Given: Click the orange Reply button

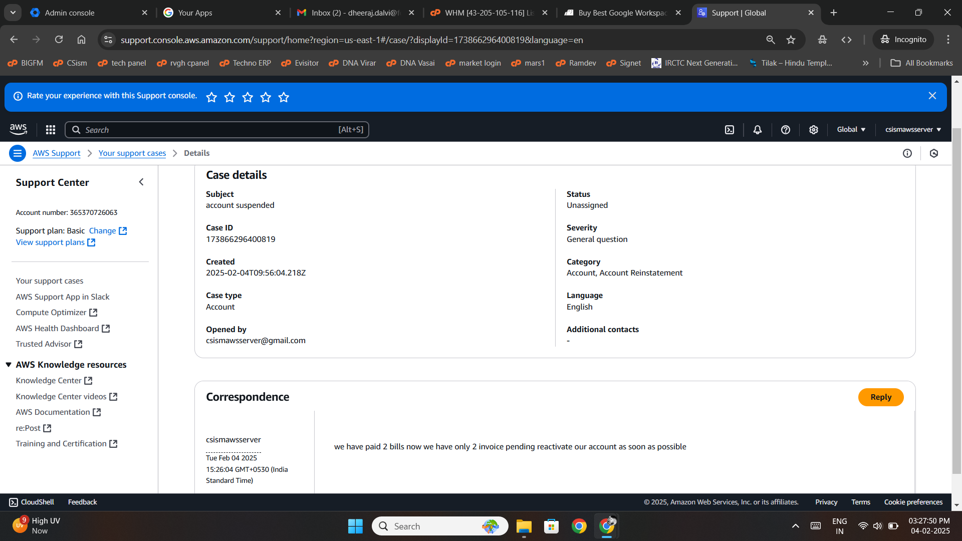Looking at the screenshot, I should (x=880, y=397).
